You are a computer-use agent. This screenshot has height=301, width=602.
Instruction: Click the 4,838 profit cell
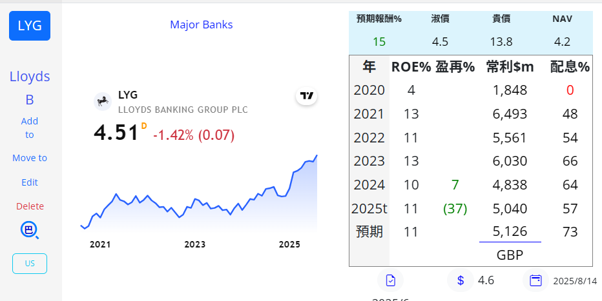(510, 185)
